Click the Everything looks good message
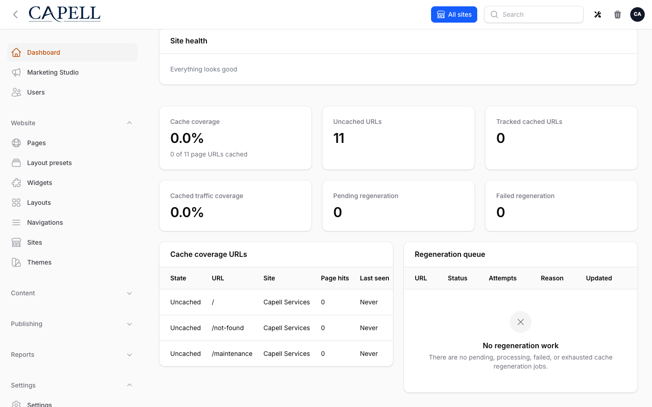652x407 pixels. pyautogui.click(x=204, y=69)
